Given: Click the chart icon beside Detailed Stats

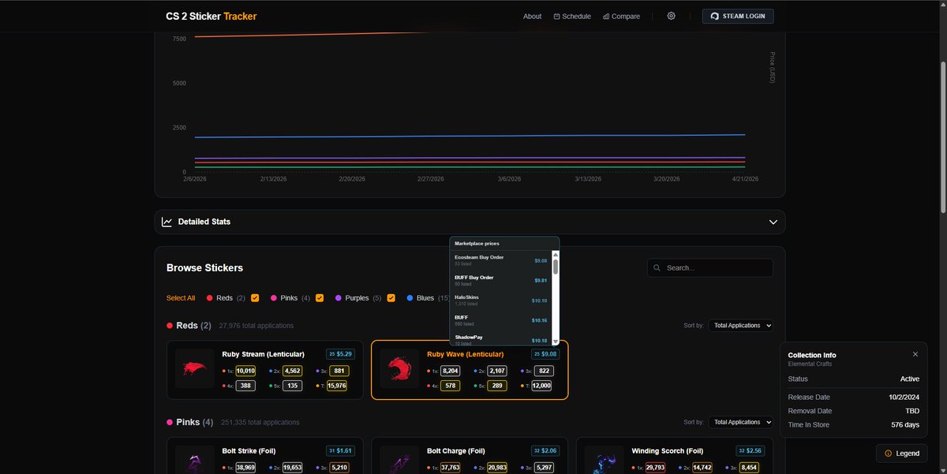Looking at the screenshot, I should [x=167, y=222].
